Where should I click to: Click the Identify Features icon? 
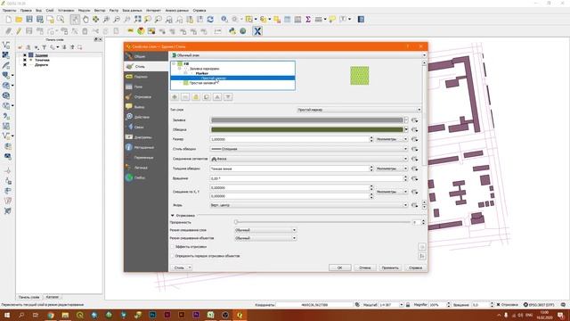(x=224, y=20)
